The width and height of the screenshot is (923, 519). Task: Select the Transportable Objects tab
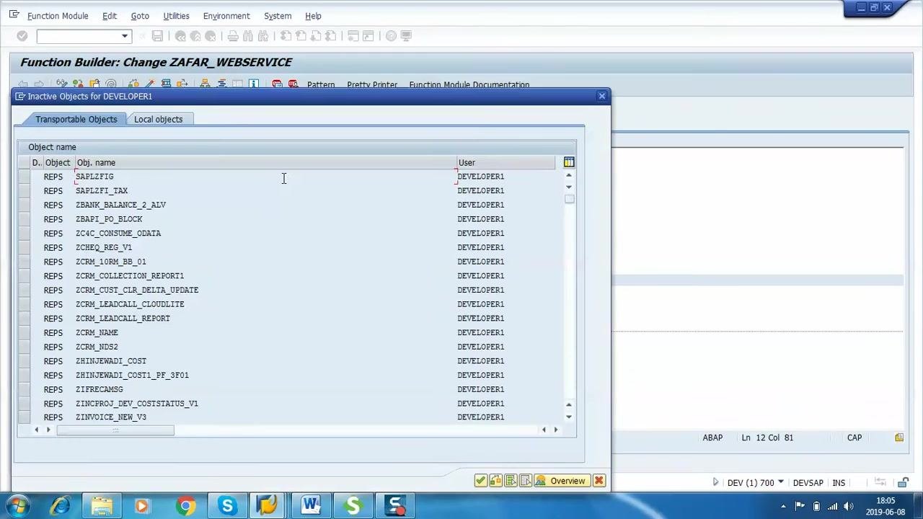point(76,120)
